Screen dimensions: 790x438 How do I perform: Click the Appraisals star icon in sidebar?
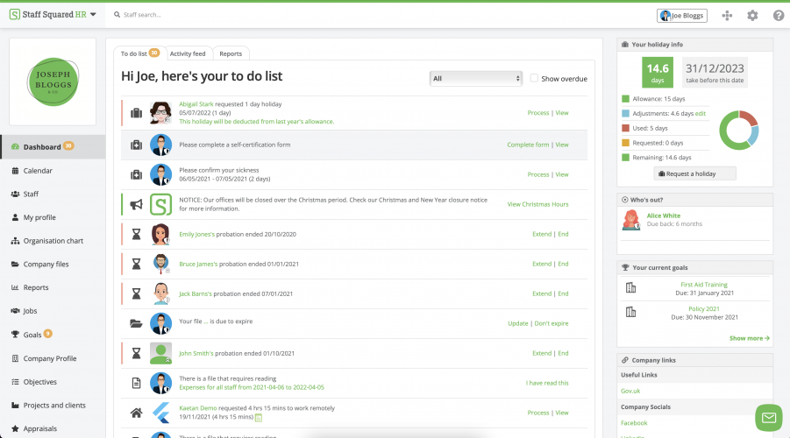pyautogui.click(x=15, y=428)
